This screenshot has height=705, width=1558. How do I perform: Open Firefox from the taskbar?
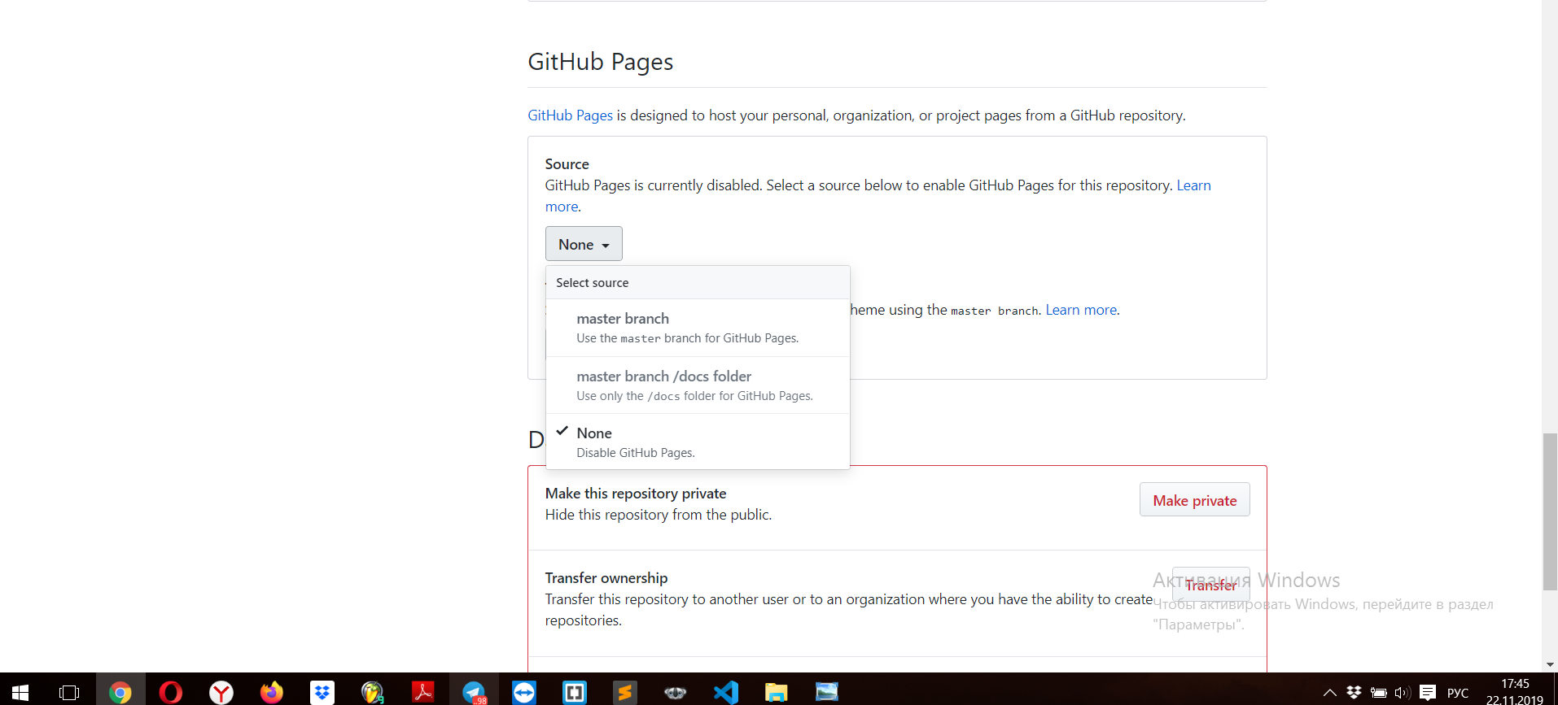pos(272,692)
